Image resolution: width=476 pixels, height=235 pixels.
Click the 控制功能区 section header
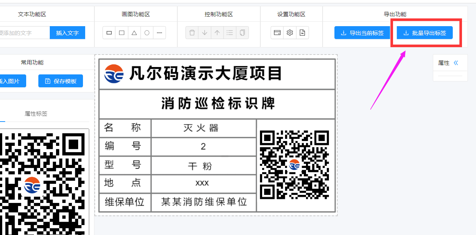click(219, 14)
